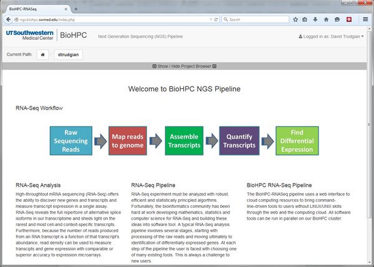Click the RNA-Seq Analysis heading
374x267 pixels.
tap(38, 185)
